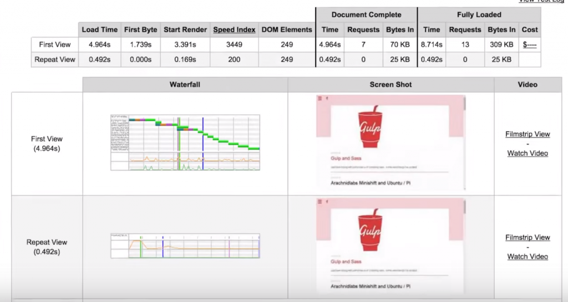Click the First View first byte value 1.739s
The image size is (568, 302).
click(x=140, y=45)
